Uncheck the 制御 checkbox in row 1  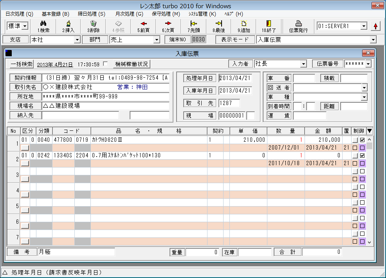pos(363,140)
